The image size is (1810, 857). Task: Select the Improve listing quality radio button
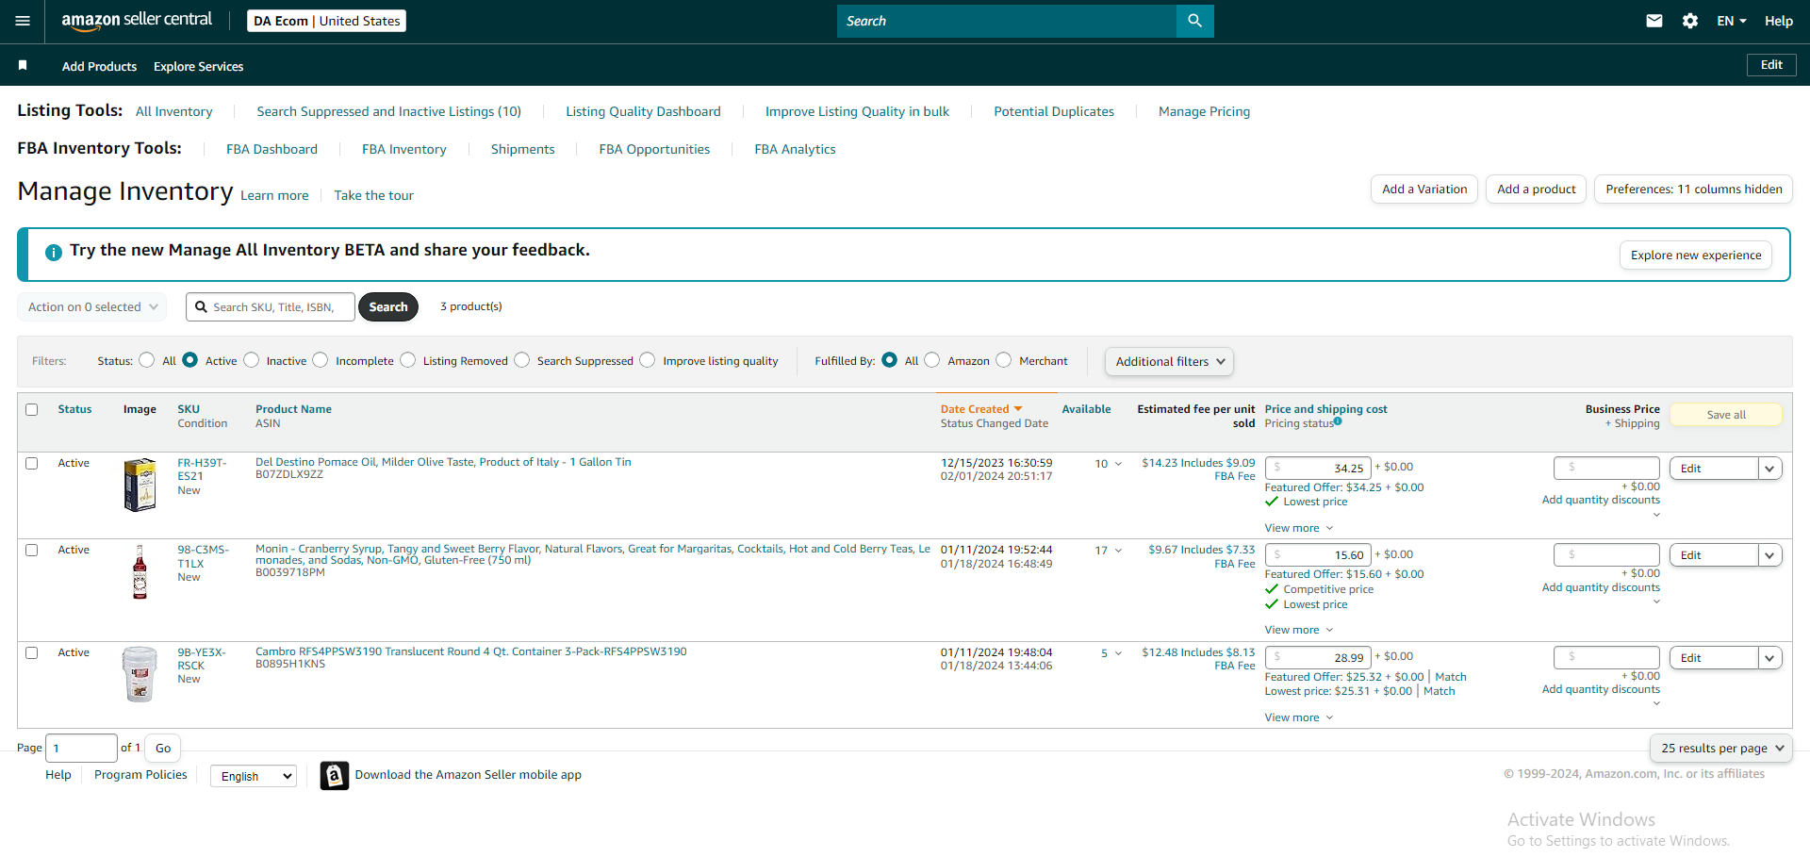(x=648, y=360)
